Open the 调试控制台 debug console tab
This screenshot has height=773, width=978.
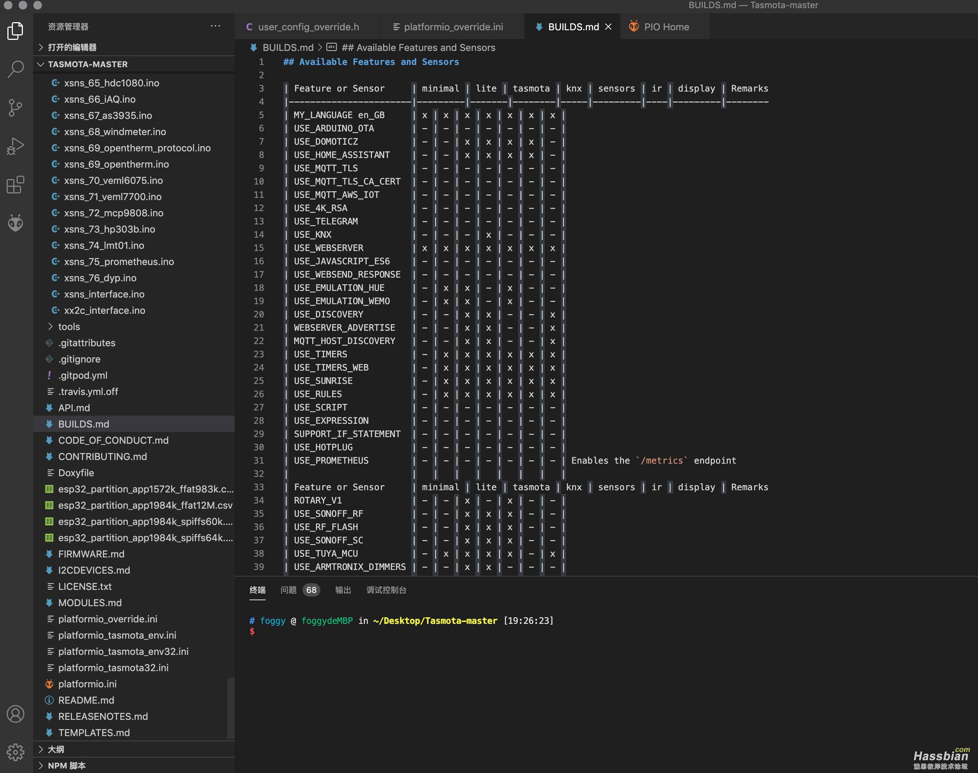coord(386,590)
